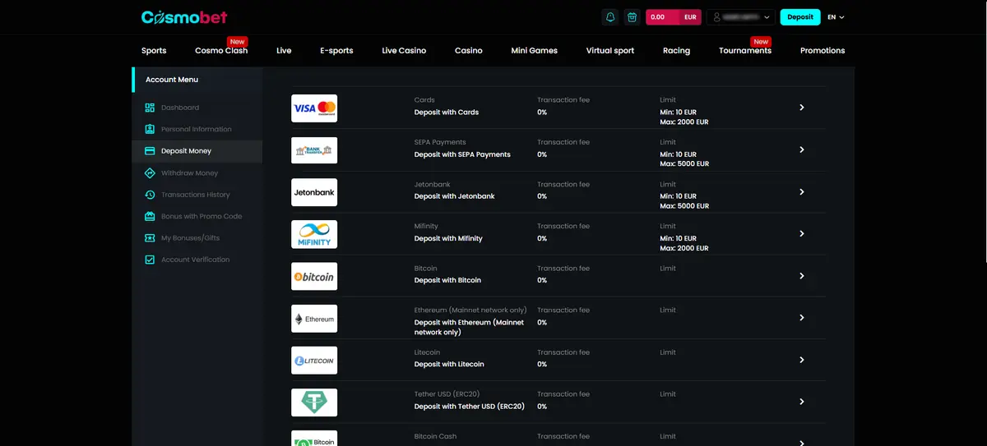The width and height of the screenshot is (987, 446).
Task: Click the Account Verification check icon
Action: [150, 260]
